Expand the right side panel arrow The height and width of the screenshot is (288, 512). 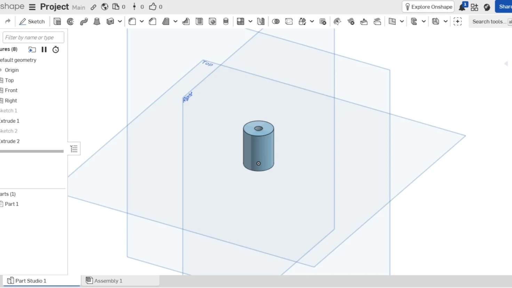(x=506, y=63)
